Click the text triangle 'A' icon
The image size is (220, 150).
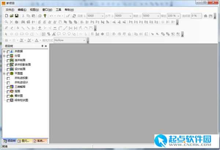tap(54, 34)
